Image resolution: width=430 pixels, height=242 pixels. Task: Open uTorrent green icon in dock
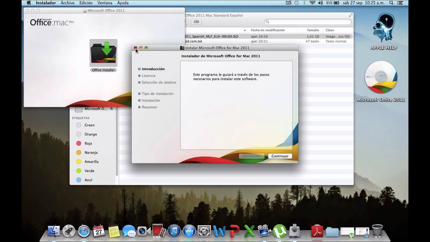pos(279,231)
